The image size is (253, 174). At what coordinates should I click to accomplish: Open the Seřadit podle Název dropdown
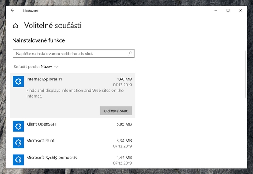point(36,67)
